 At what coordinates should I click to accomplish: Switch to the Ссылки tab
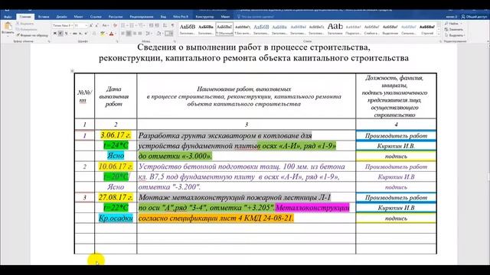96,17
